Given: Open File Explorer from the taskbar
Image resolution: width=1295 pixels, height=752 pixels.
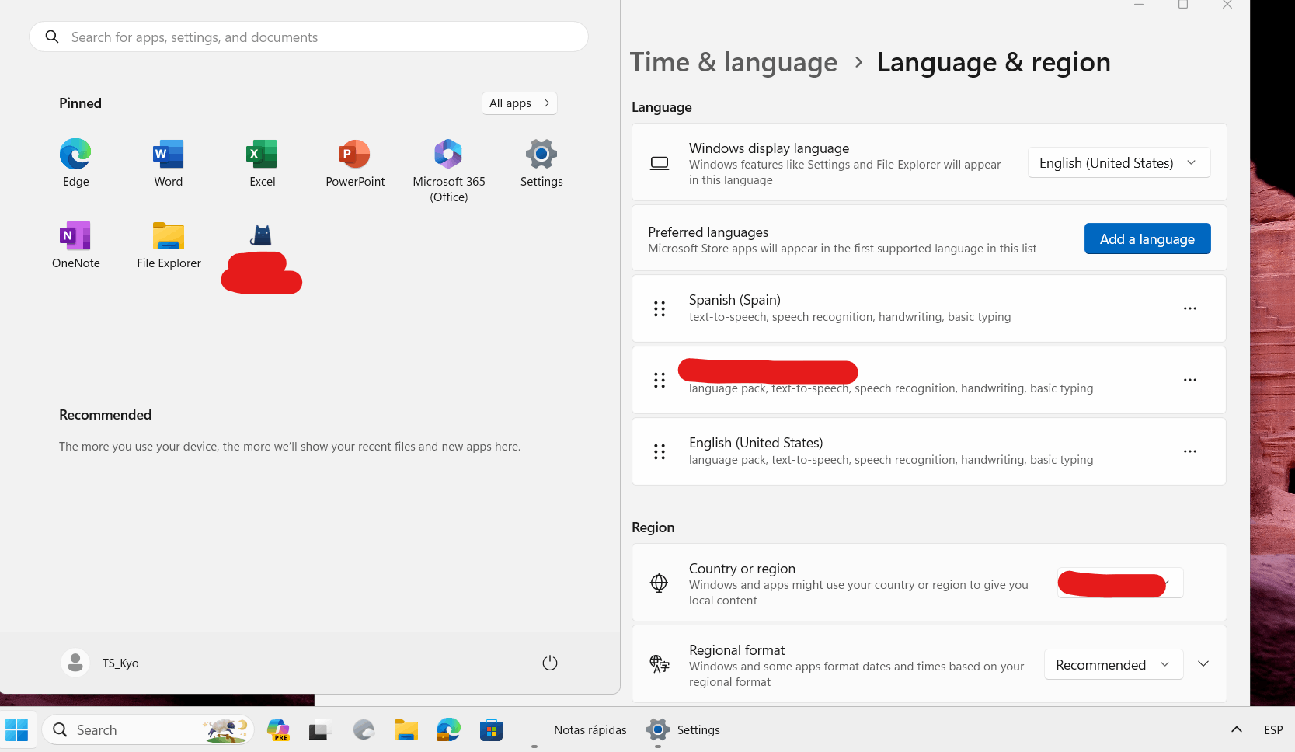Looking at the screenshot, I should (x=406, y=729).
